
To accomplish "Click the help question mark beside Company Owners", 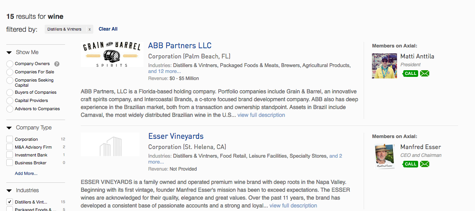I will (x=57, y=64).
